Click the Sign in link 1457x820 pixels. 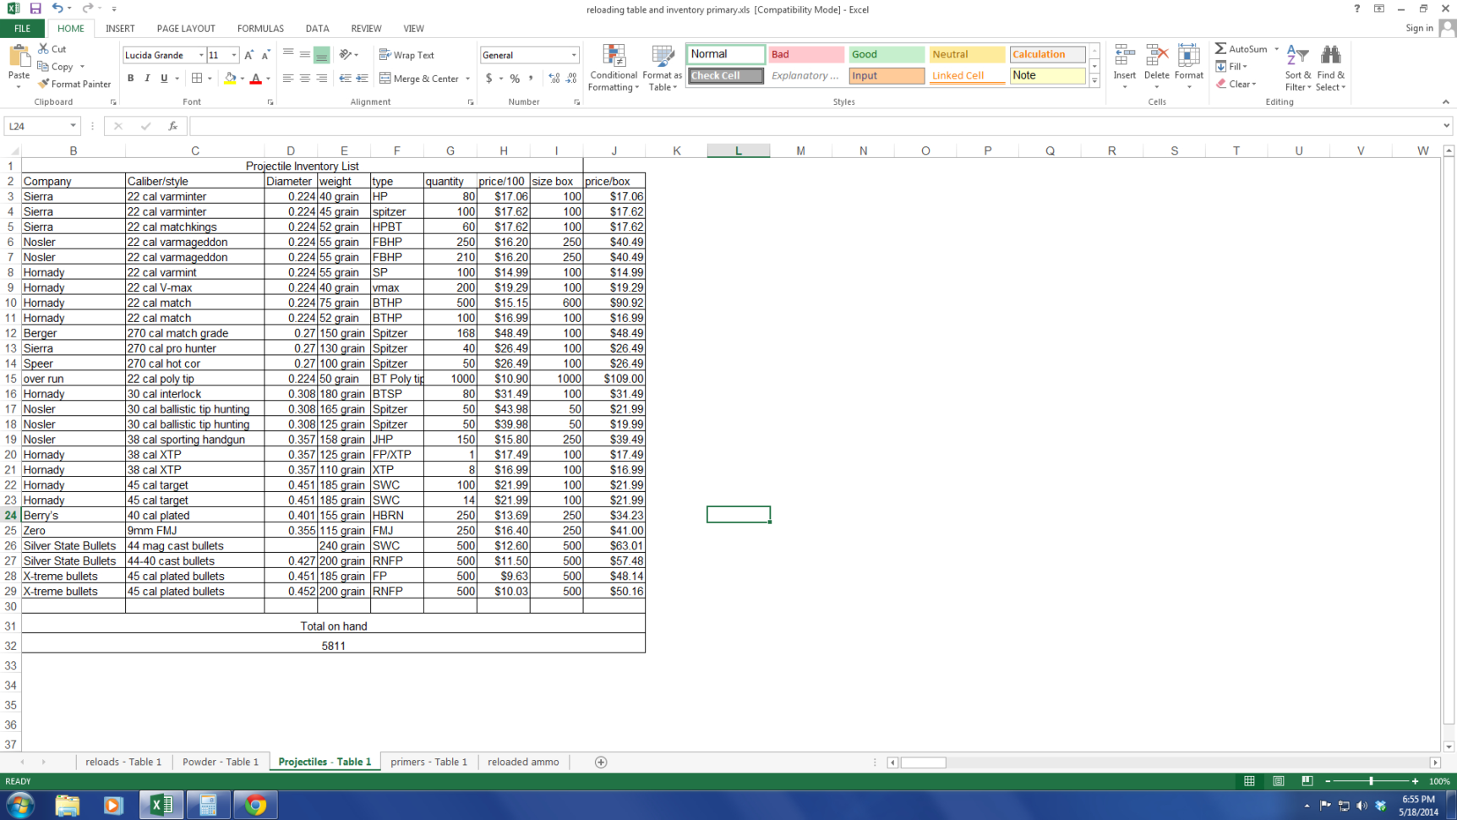click(1420, 28)
